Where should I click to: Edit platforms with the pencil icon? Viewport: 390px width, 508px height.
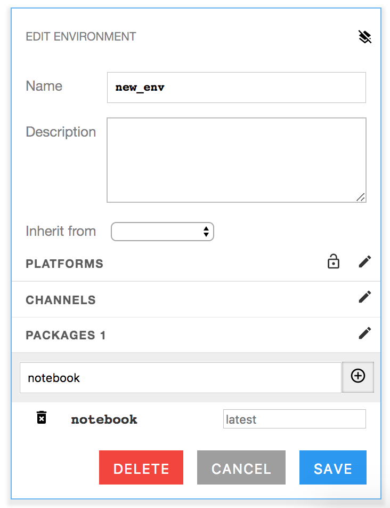(364, 262)
